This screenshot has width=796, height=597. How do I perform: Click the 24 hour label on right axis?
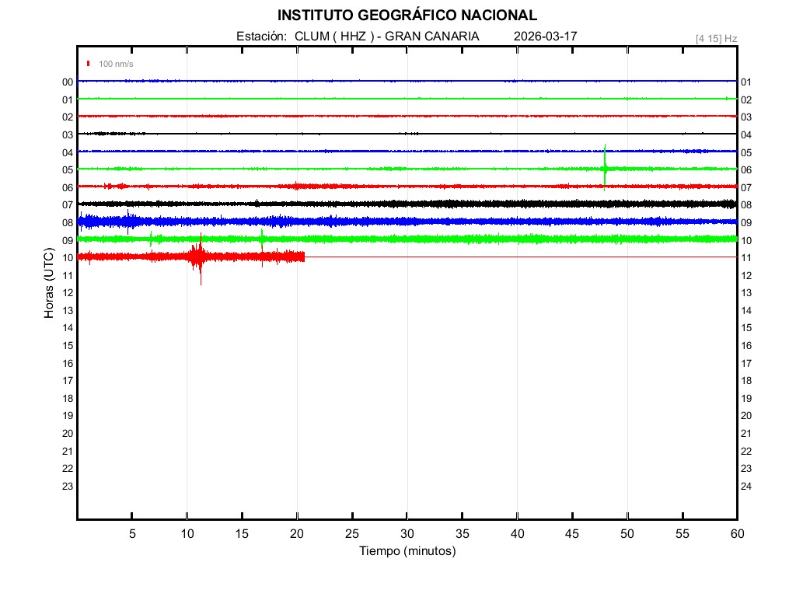tap(746, 486)
